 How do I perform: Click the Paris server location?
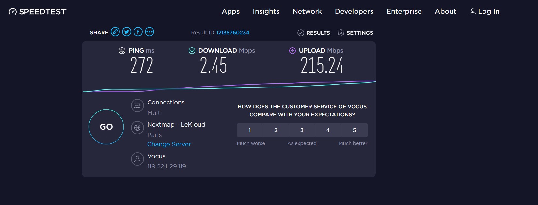click(154, 135)
